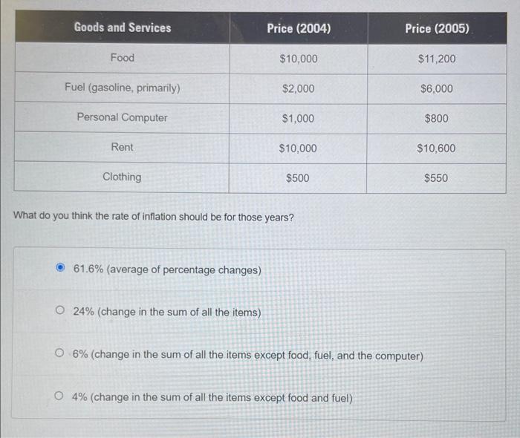Click the Personal Computer cell
The image size is (520, 438).
tap(122, 117)
